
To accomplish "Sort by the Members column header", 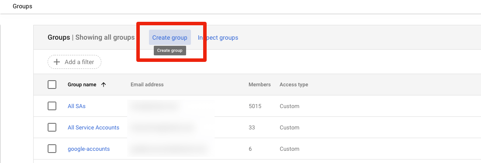I will point(260,85).
